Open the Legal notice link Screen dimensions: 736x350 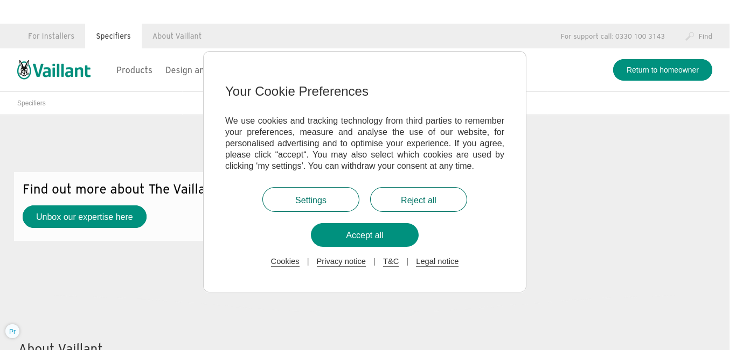437,261
